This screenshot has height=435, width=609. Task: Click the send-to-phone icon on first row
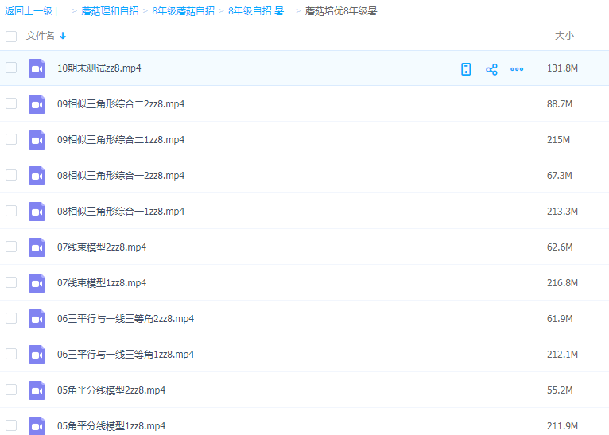pos(466,69)
